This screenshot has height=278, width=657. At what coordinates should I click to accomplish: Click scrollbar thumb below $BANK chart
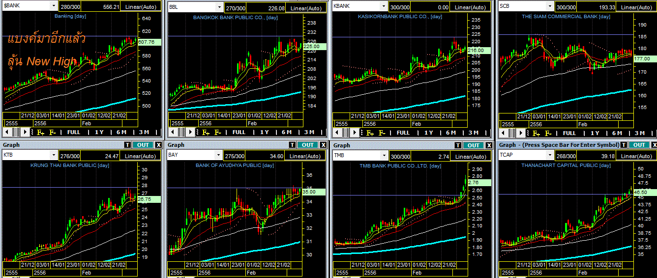[16, 132]
